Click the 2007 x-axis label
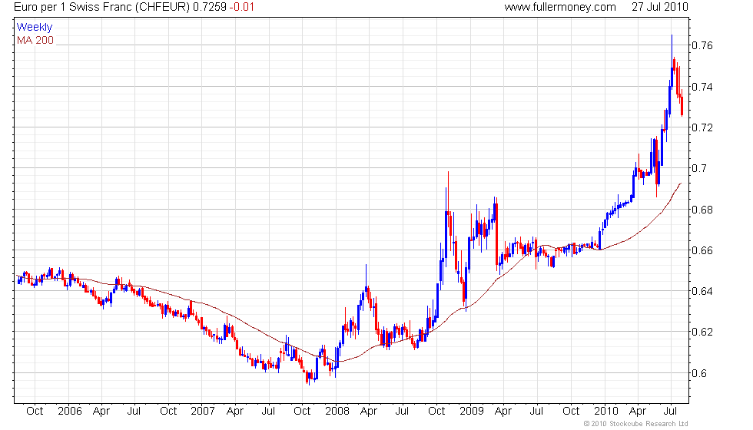Viewport: 753px width, 430px height. [x=203, y=412]
